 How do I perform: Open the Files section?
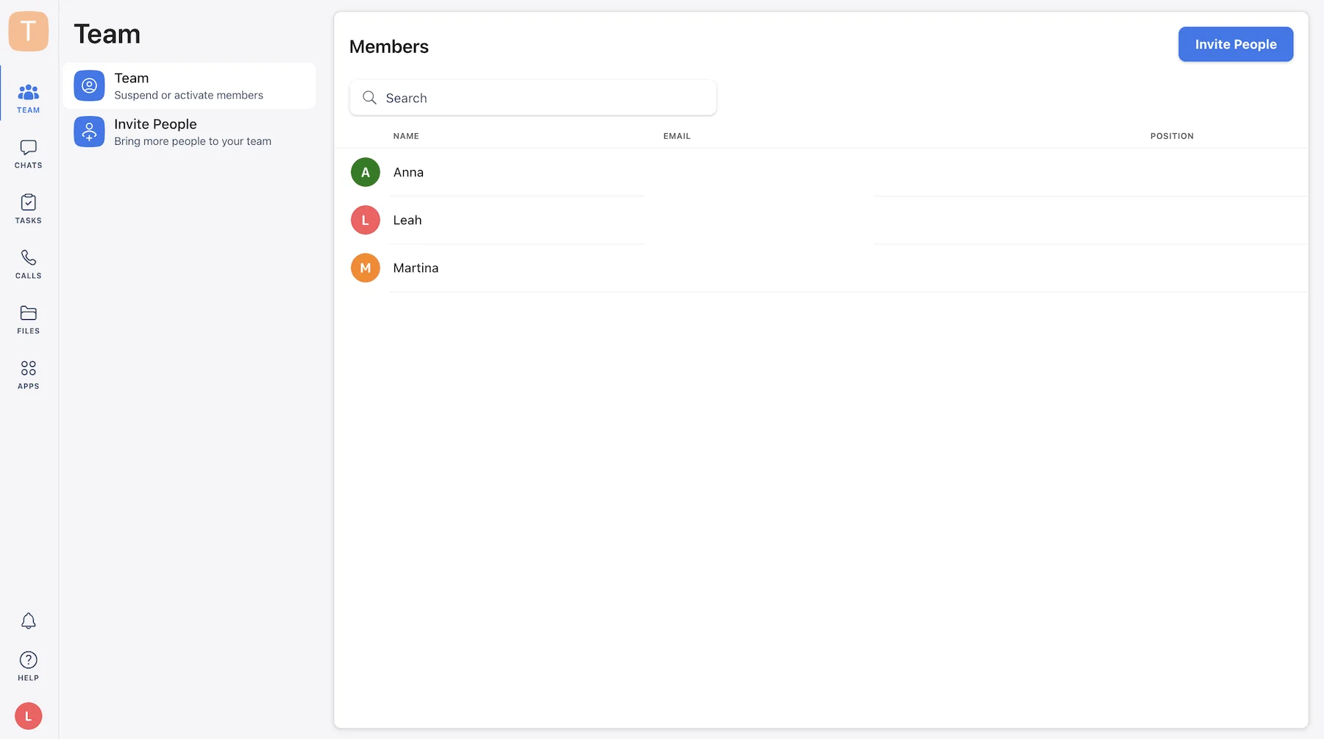[x=28, y=318]
